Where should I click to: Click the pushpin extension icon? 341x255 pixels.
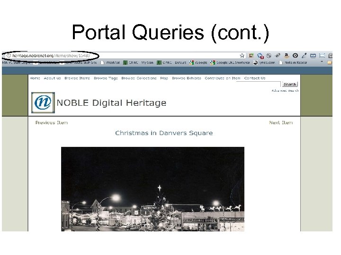[x=278, y=56]
